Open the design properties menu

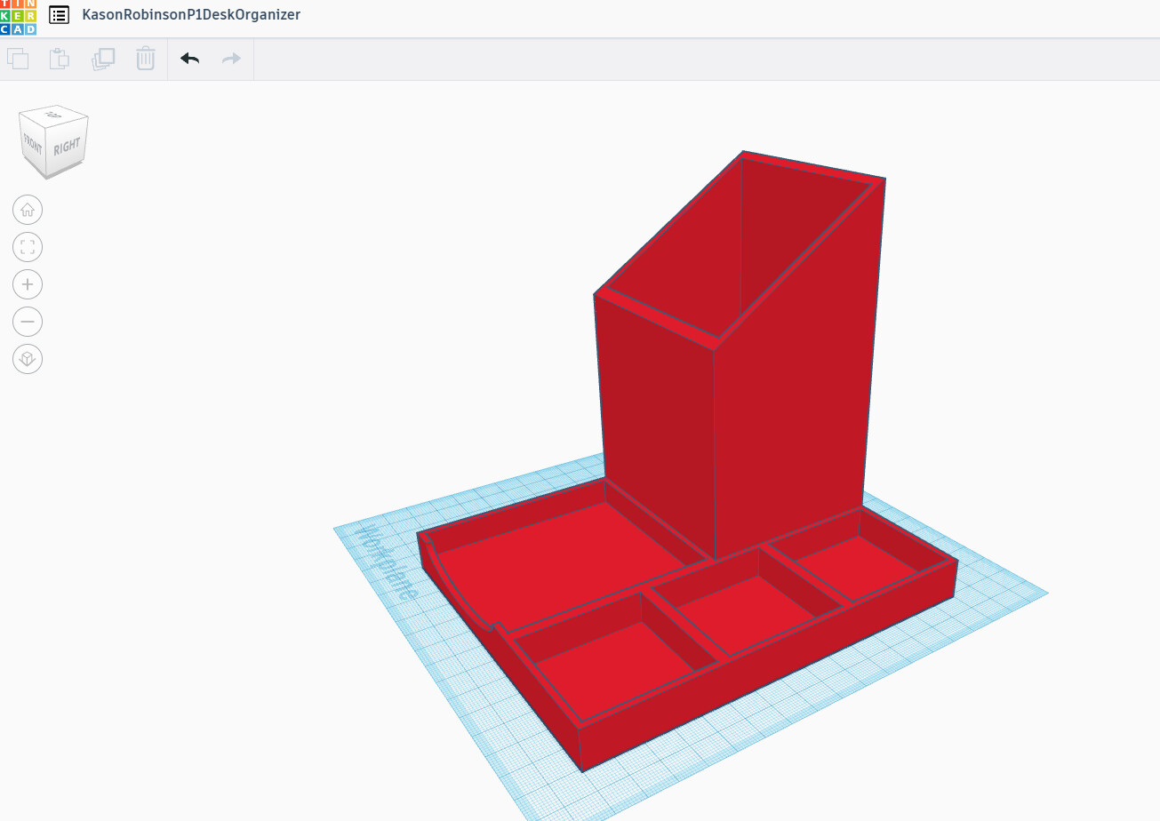(59, 14)
